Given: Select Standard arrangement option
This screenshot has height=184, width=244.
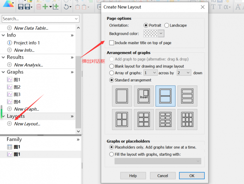Looking at the screenshot, I should pyautogui.click(x=112, y=80).
